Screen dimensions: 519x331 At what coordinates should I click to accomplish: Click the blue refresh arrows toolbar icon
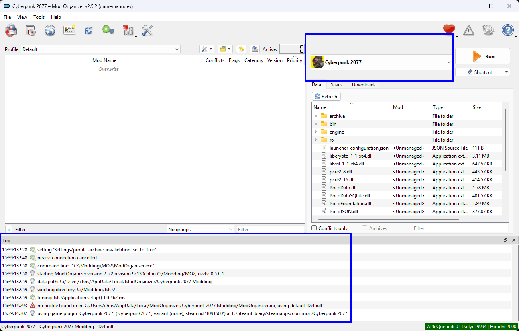point(88,30)
